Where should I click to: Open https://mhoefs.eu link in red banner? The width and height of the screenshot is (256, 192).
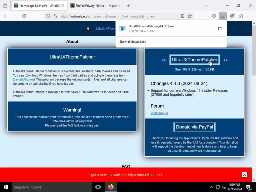[x=142, y=175]
